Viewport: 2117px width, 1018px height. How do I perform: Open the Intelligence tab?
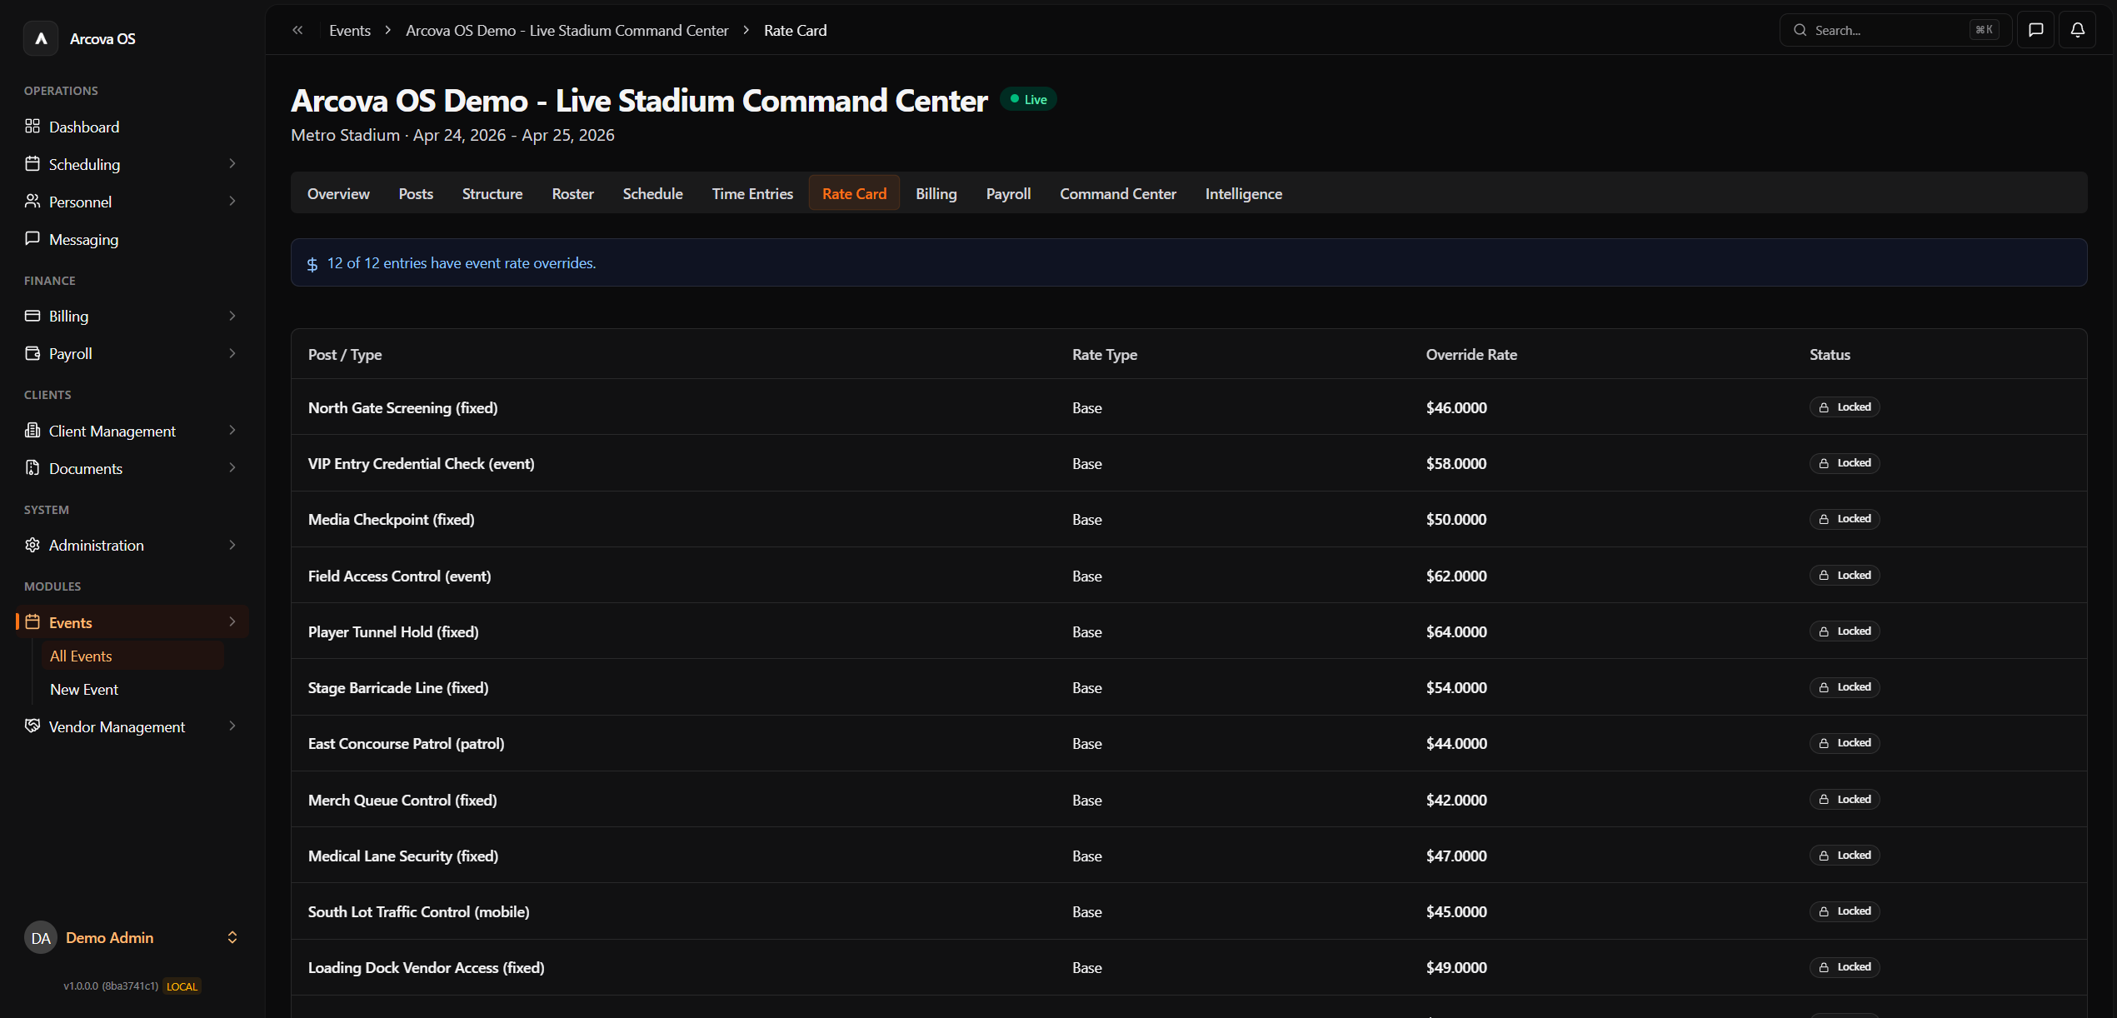pos(1244,193)
